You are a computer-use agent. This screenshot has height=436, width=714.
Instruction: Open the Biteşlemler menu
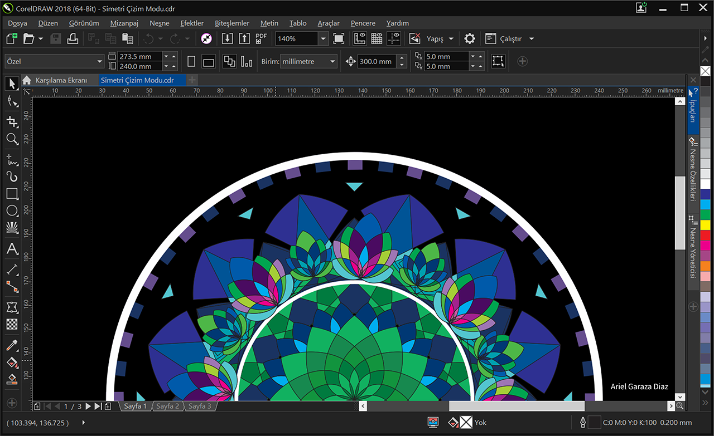(x=232, y=23)
